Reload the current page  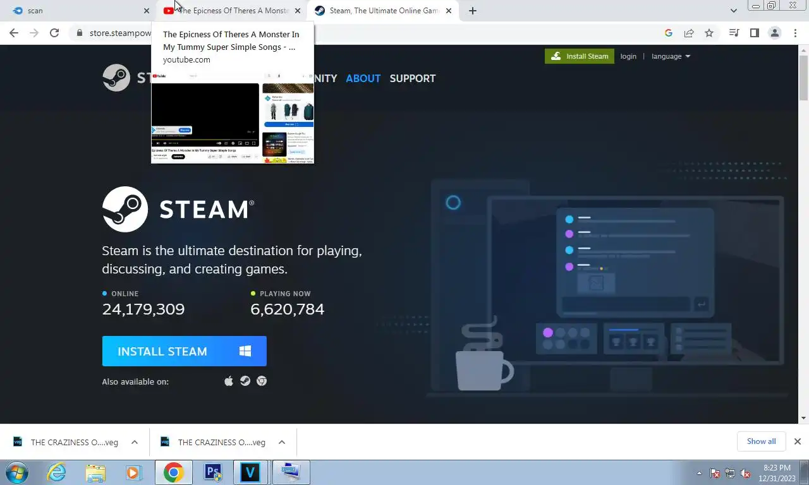click(x=54, y=33)
